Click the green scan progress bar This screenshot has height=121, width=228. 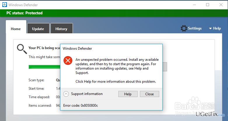point(44,67)
